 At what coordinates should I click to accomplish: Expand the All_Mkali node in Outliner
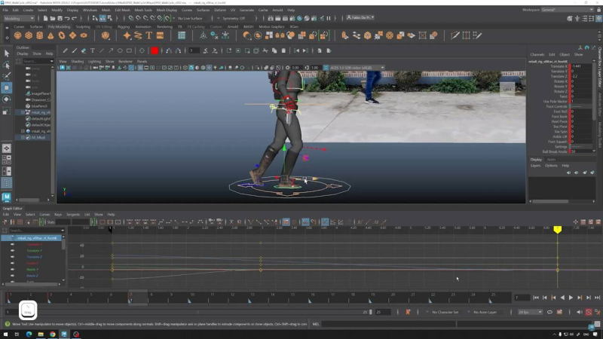pos(23,137)
